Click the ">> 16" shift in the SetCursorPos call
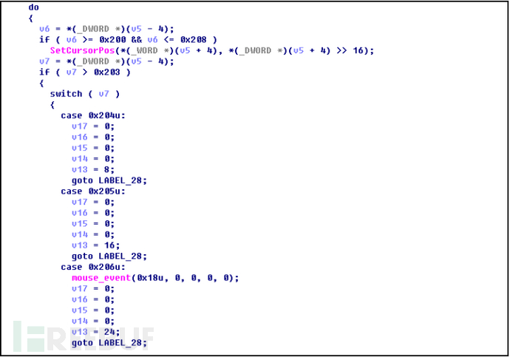 350,51
